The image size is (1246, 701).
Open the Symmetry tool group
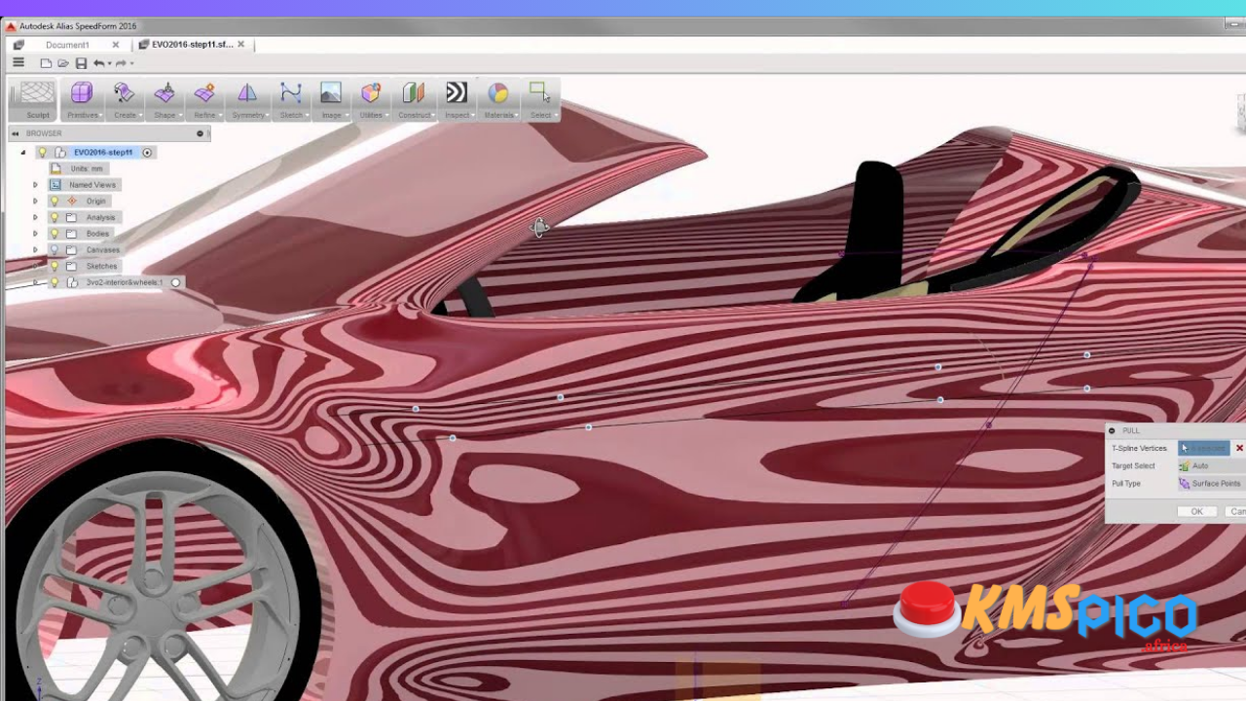coord(247,100)
